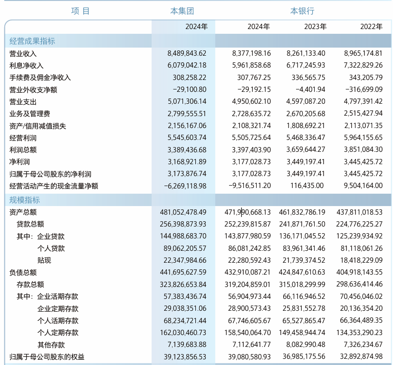
Task: Select the 利息净收入 row label
Action: [26, 66]
